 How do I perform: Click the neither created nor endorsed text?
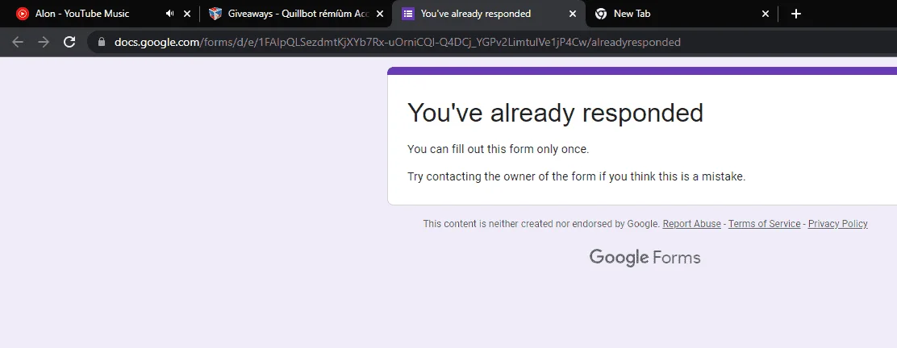coord(542,224)
